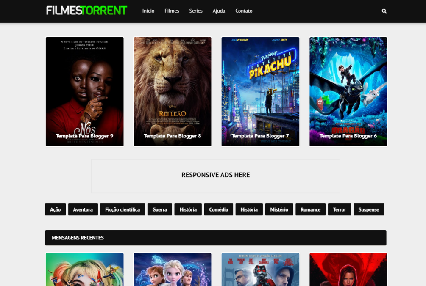Open the Ant-Man poster thumbnail
Screen dimensions: 426x286
[260, 269]
